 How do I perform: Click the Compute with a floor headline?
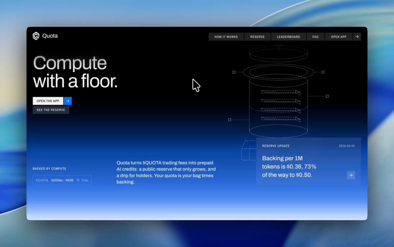click(75, 72)
